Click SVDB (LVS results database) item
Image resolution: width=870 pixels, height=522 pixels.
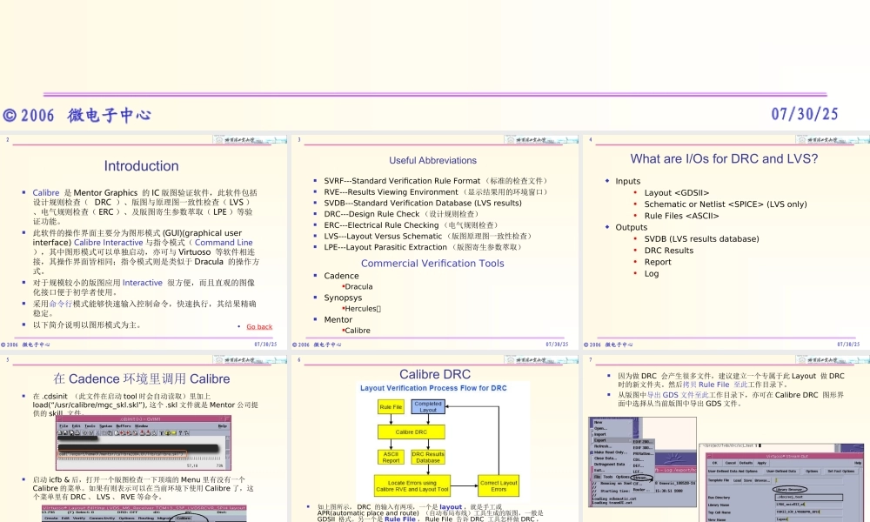click(701, 239)
